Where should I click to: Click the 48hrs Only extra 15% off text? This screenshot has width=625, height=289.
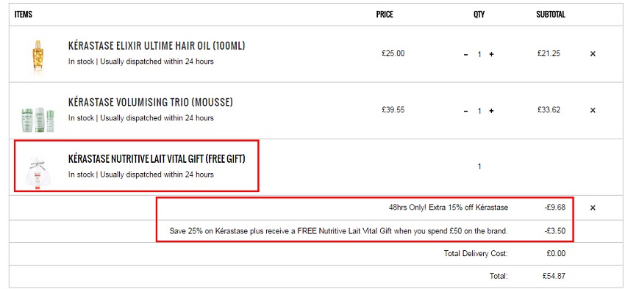click(x=449, y=208)
